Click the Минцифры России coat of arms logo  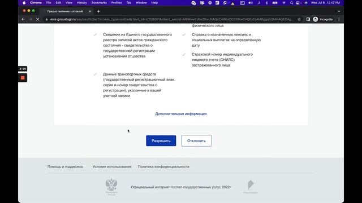[111, 187]
